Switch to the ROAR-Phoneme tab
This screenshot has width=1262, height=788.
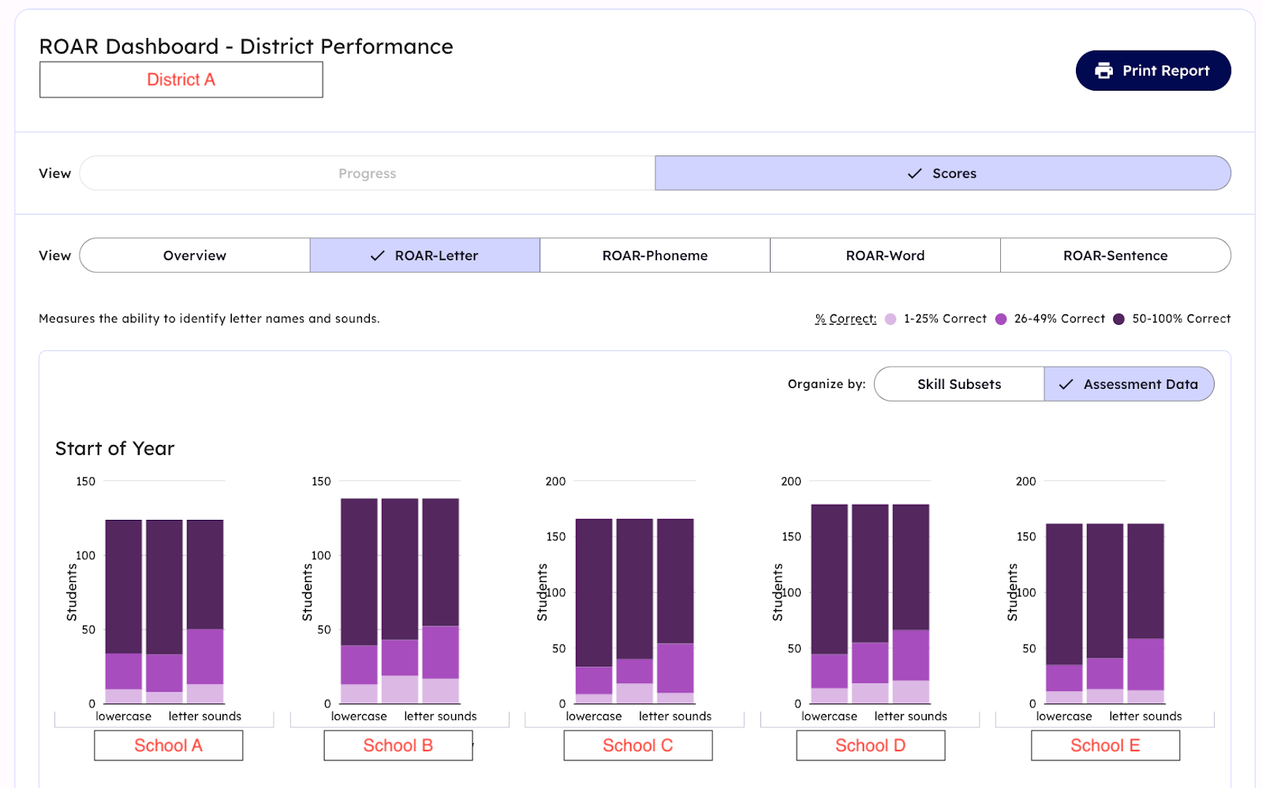coord(655,256)
